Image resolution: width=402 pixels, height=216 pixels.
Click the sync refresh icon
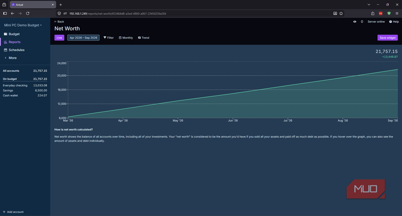click(x=362, y=22)
